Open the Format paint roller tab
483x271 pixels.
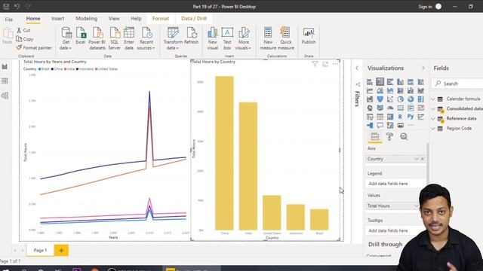click(389, 137)
